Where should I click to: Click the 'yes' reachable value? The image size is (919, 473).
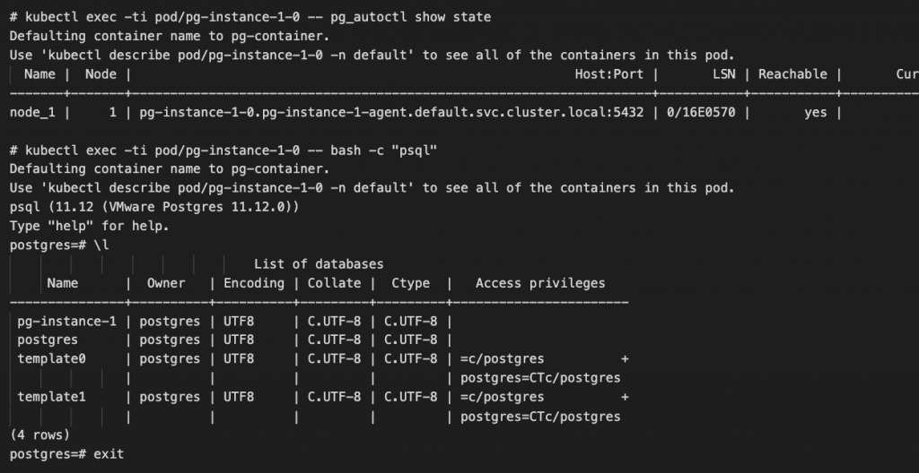[815, 113]
